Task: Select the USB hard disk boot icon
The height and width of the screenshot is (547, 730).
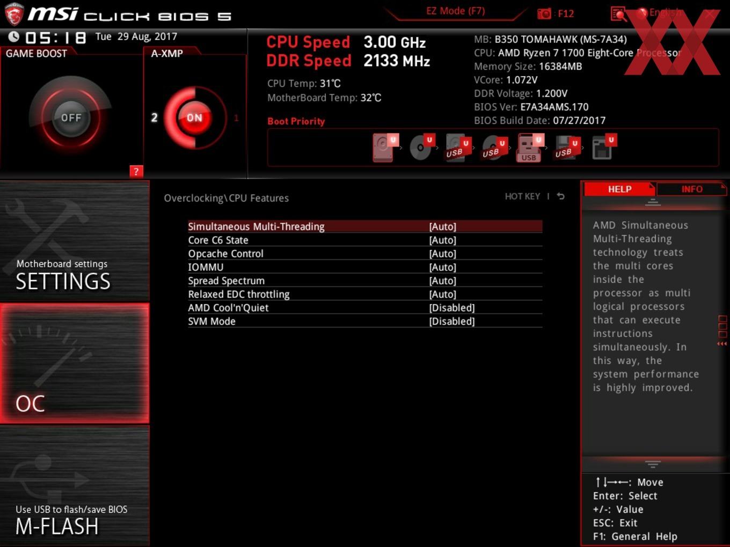Action: pyautogui.click(x=458, y=147)
